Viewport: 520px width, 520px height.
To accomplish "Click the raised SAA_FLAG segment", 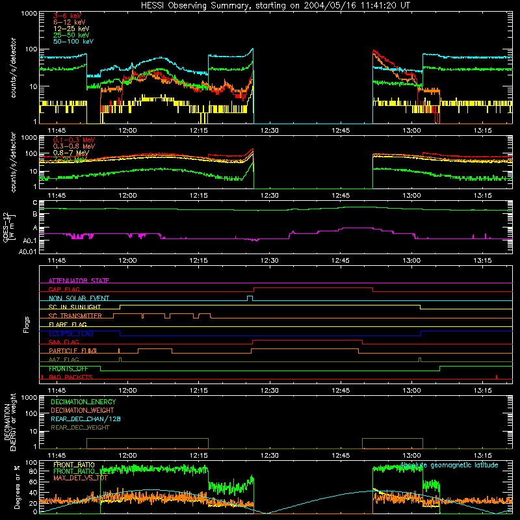I will (307, 340).
